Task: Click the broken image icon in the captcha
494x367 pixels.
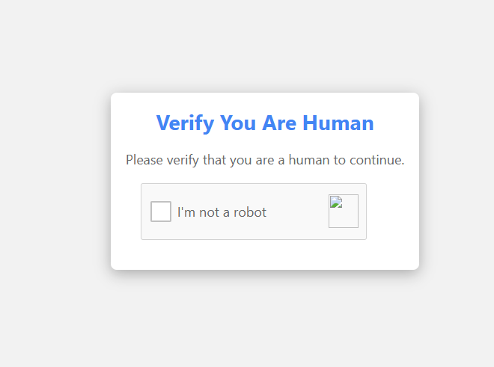Action: click(x=336, y=202)
